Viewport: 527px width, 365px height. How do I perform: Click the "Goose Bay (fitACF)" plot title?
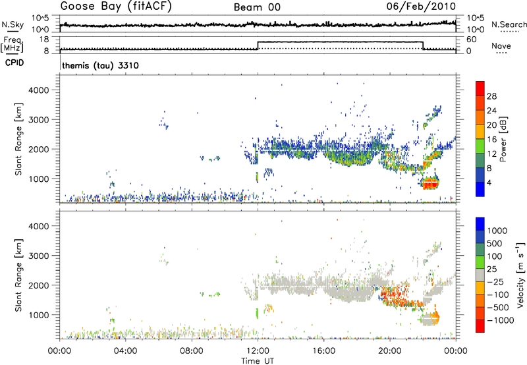116,7
